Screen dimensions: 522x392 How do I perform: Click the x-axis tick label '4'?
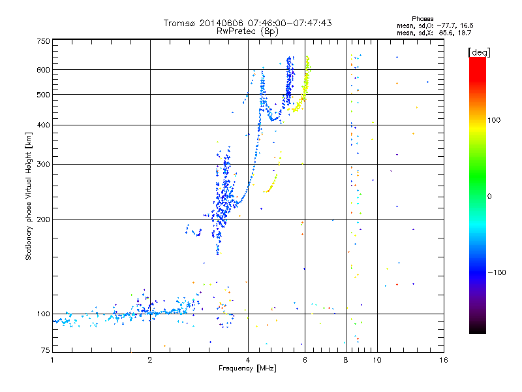(248, 360)
